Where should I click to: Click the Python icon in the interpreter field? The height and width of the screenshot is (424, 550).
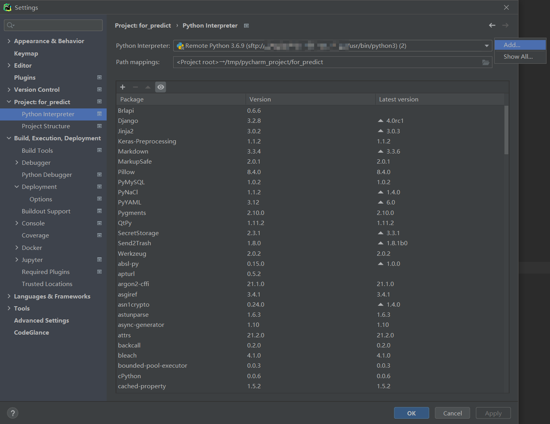[180, 46]
